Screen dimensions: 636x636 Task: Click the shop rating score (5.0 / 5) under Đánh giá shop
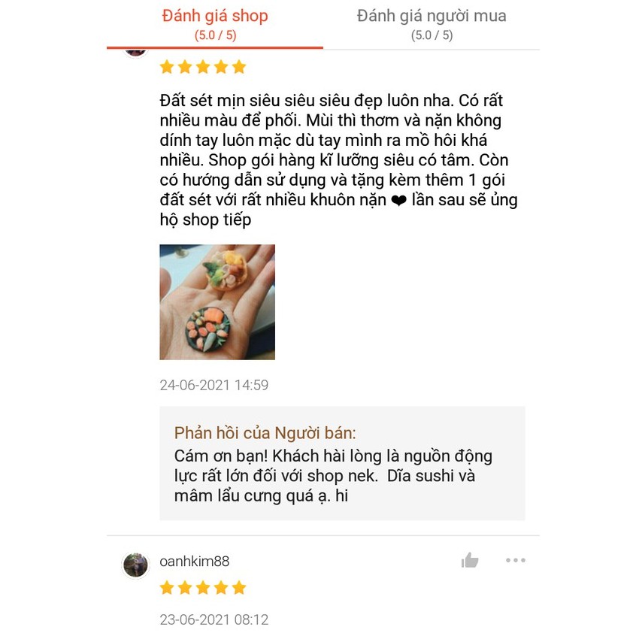tap(215, 35)
